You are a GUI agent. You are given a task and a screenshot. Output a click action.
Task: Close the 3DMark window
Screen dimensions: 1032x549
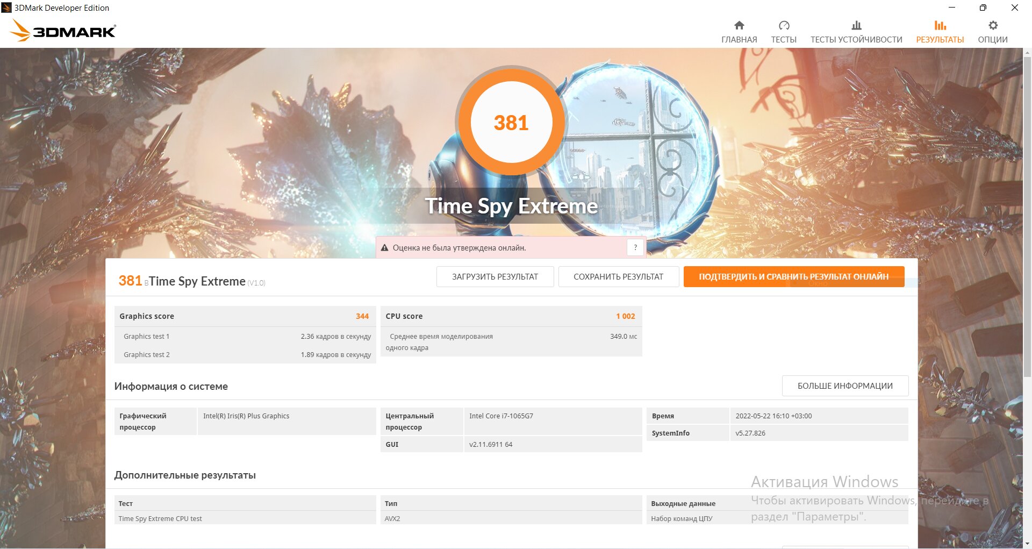[x=1014, y=8]
